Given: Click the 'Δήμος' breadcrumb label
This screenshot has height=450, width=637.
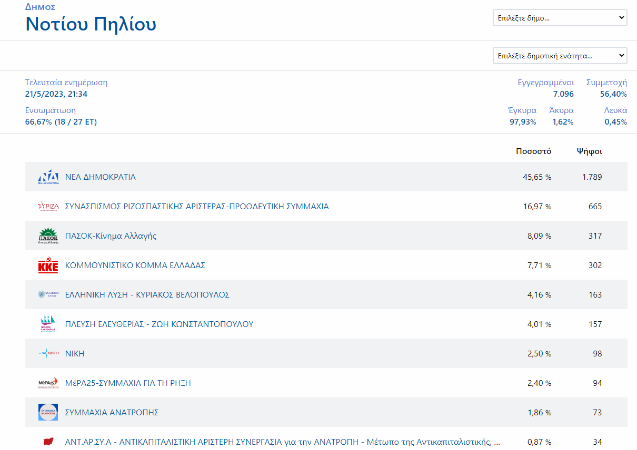Looking at the screenshot, I should coord(40,7).
